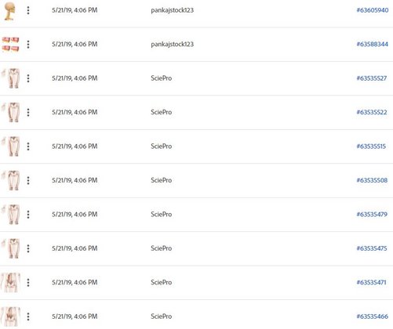Image resolution: width=393 pixels, height=329 pixels.
Task: Open asset link #63588344
Action: pos(373,44)
